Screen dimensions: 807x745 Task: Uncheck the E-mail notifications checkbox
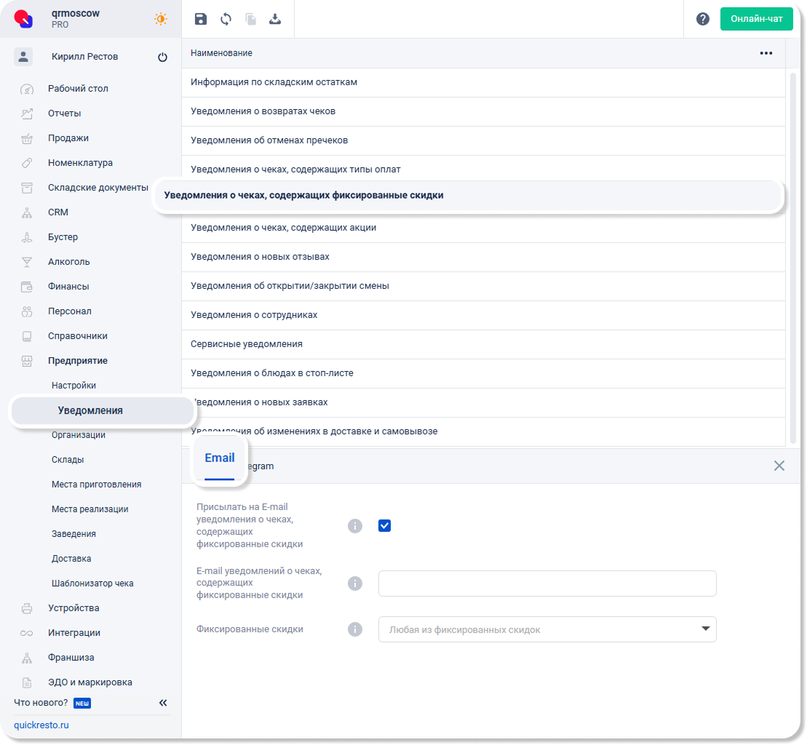(x=385, y=525)
